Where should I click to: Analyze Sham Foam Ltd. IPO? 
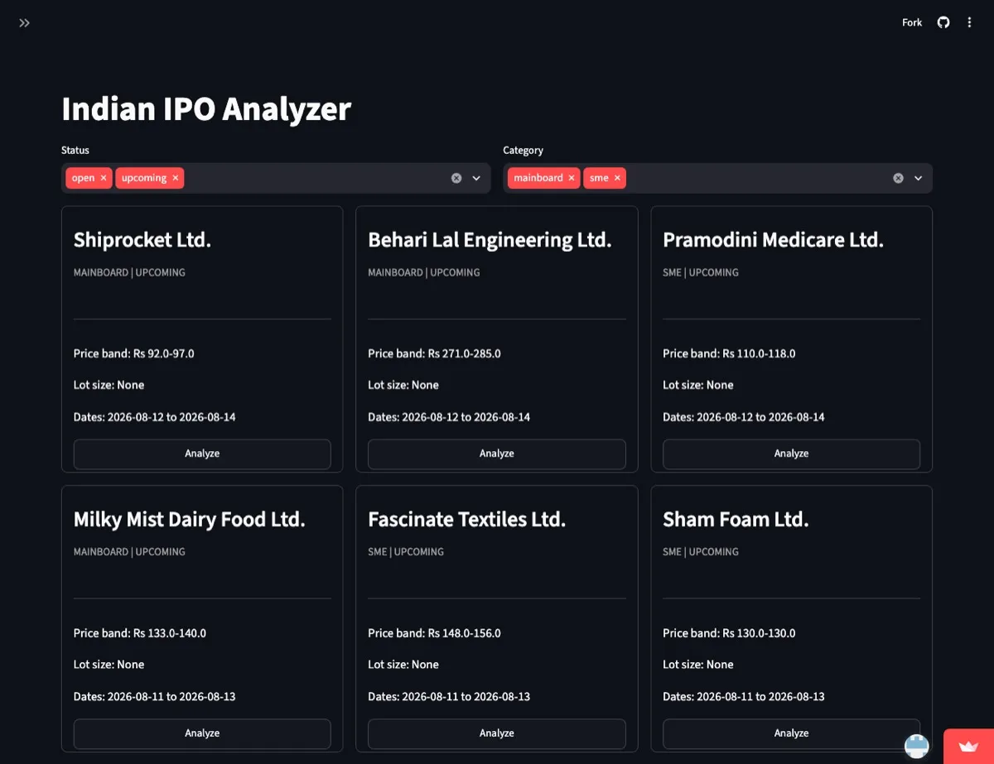pyautogui.click(x=791, y=733)
